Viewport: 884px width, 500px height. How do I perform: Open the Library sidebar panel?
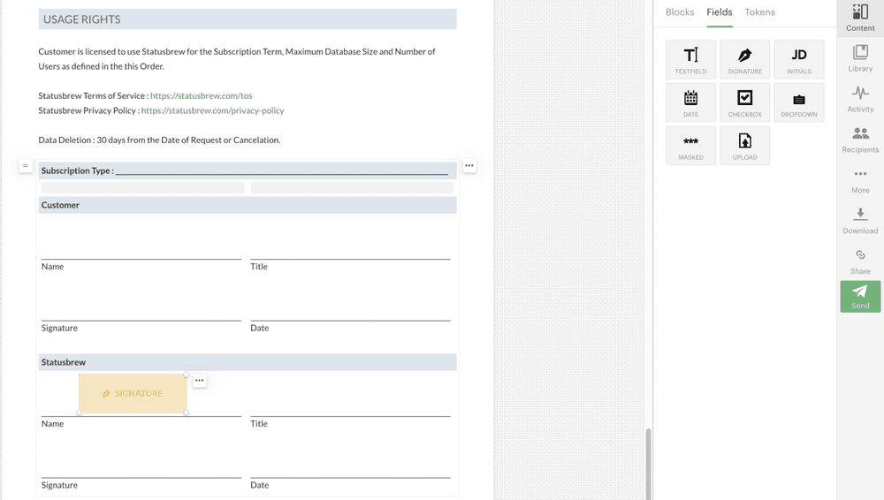860,58
